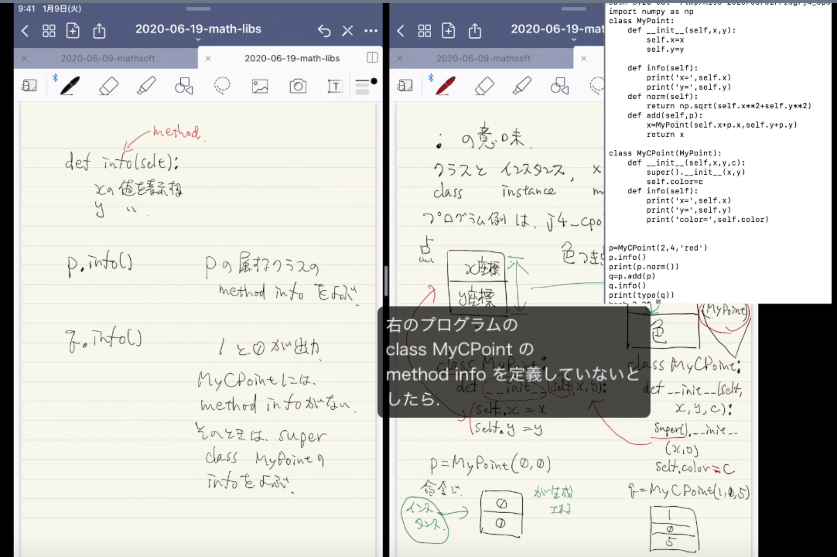Select the lasso tool in right toolbar

tap(597, 85)
